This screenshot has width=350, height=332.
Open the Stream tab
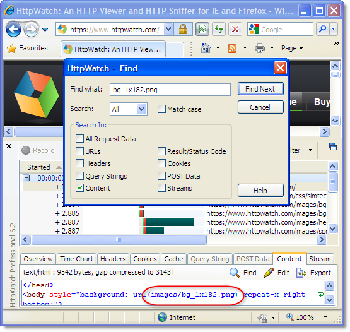pos(320,259)
